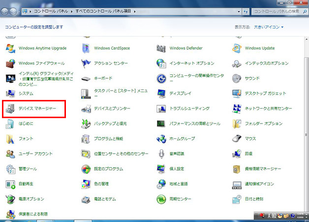Open デバイス マネージャー

(31, 108)
